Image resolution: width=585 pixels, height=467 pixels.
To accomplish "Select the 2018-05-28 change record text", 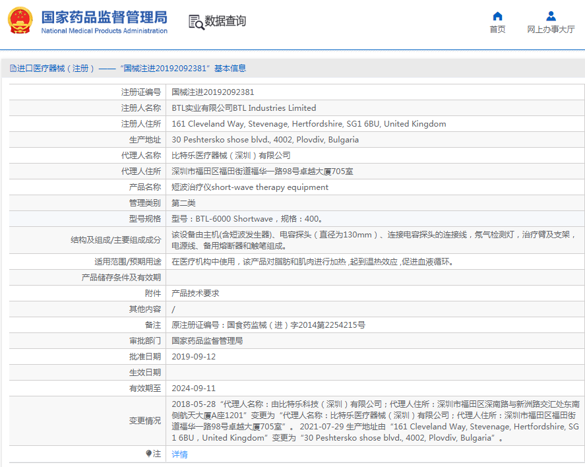I will (x=375, y=421).
